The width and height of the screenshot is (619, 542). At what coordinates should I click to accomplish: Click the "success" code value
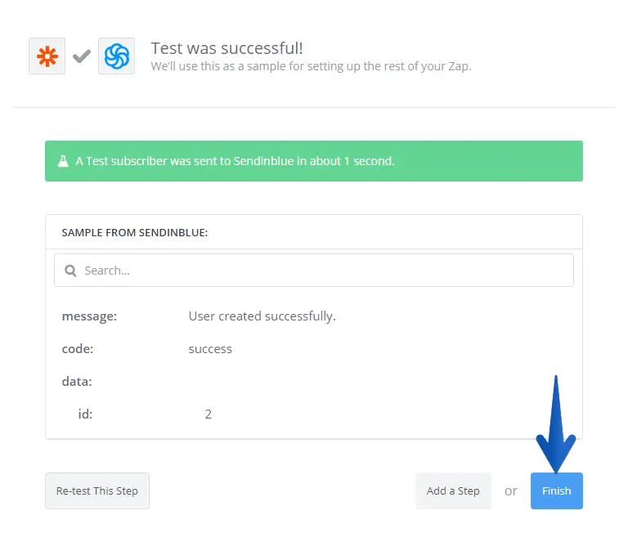coord(210,349)
